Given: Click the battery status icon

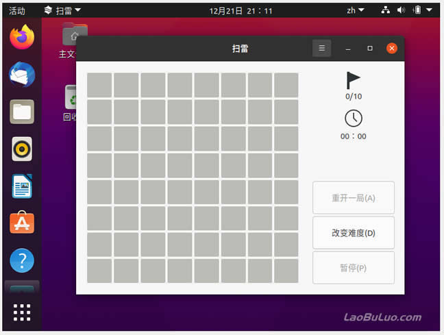Looking at the screenshot, I should pyautogui.click(x=417, y=10).
